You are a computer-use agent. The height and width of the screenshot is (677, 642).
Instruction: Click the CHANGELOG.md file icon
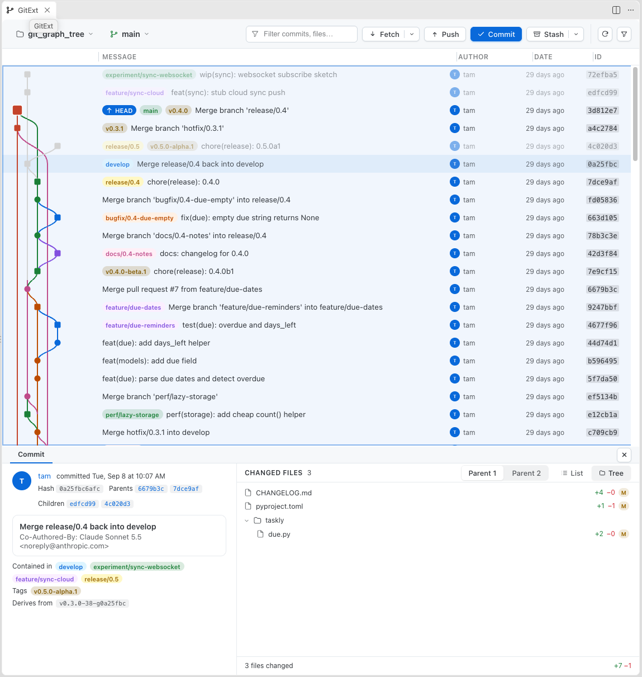point(249,493)
